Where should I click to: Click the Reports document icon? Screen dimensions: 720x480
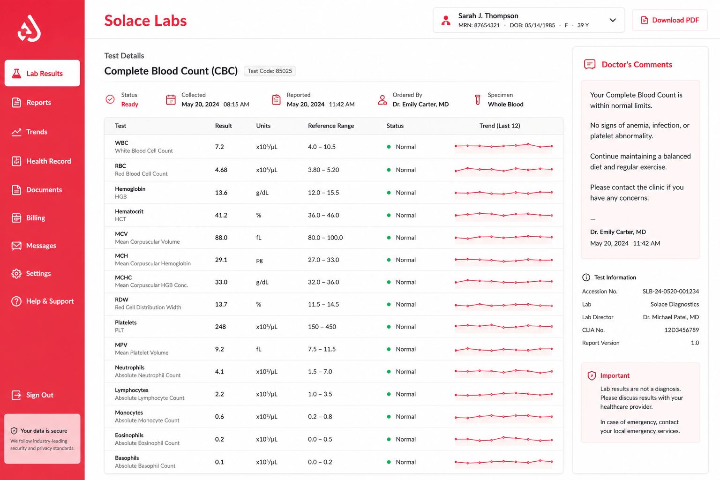pyautogui.click(x=16, y=103)
